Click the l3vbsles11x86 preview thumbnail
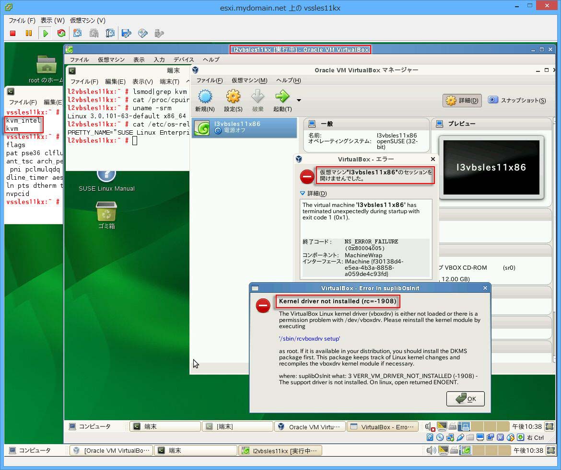 [491, 167]
